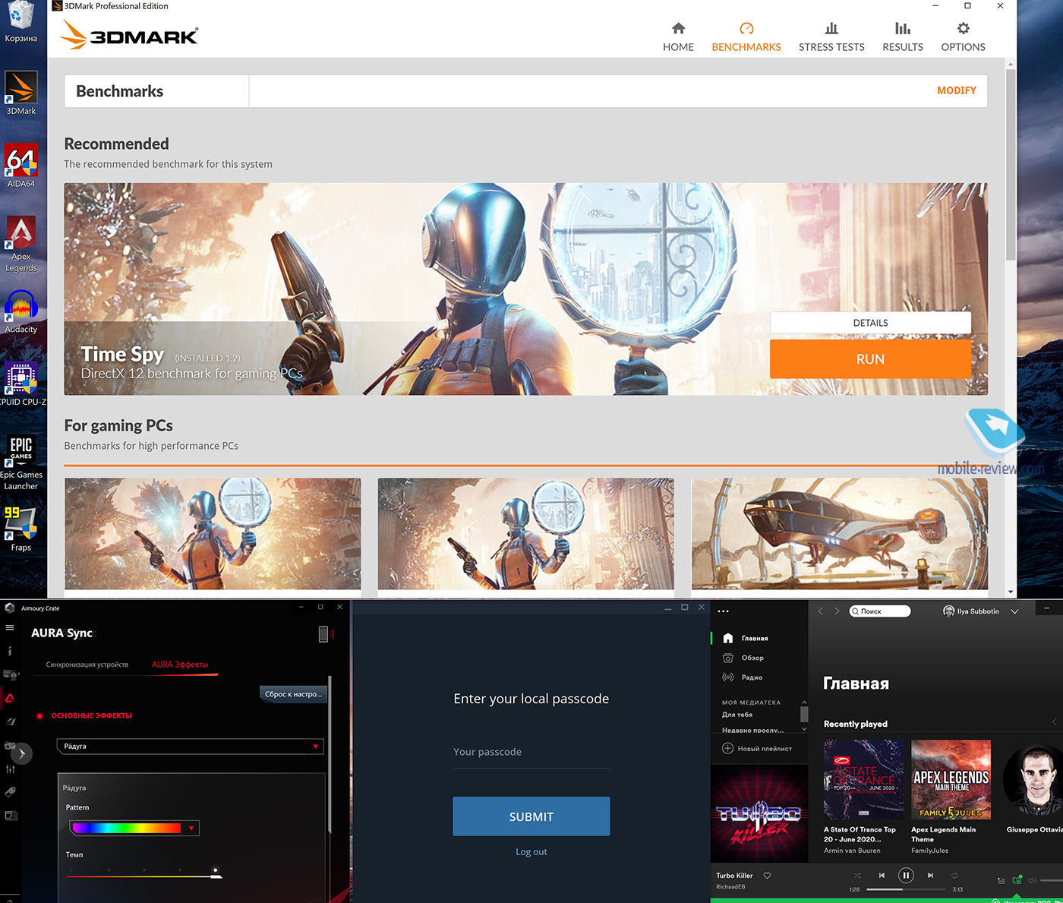Open the Spotify play queue icon
Screen dimensions: 1063x903
pyautogui.click(x=1001, y=880)
